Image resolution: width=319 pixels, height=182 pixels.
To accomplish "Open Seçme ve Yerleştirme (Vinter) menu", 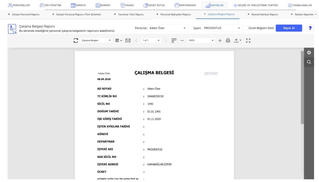I will coord(255,6).
